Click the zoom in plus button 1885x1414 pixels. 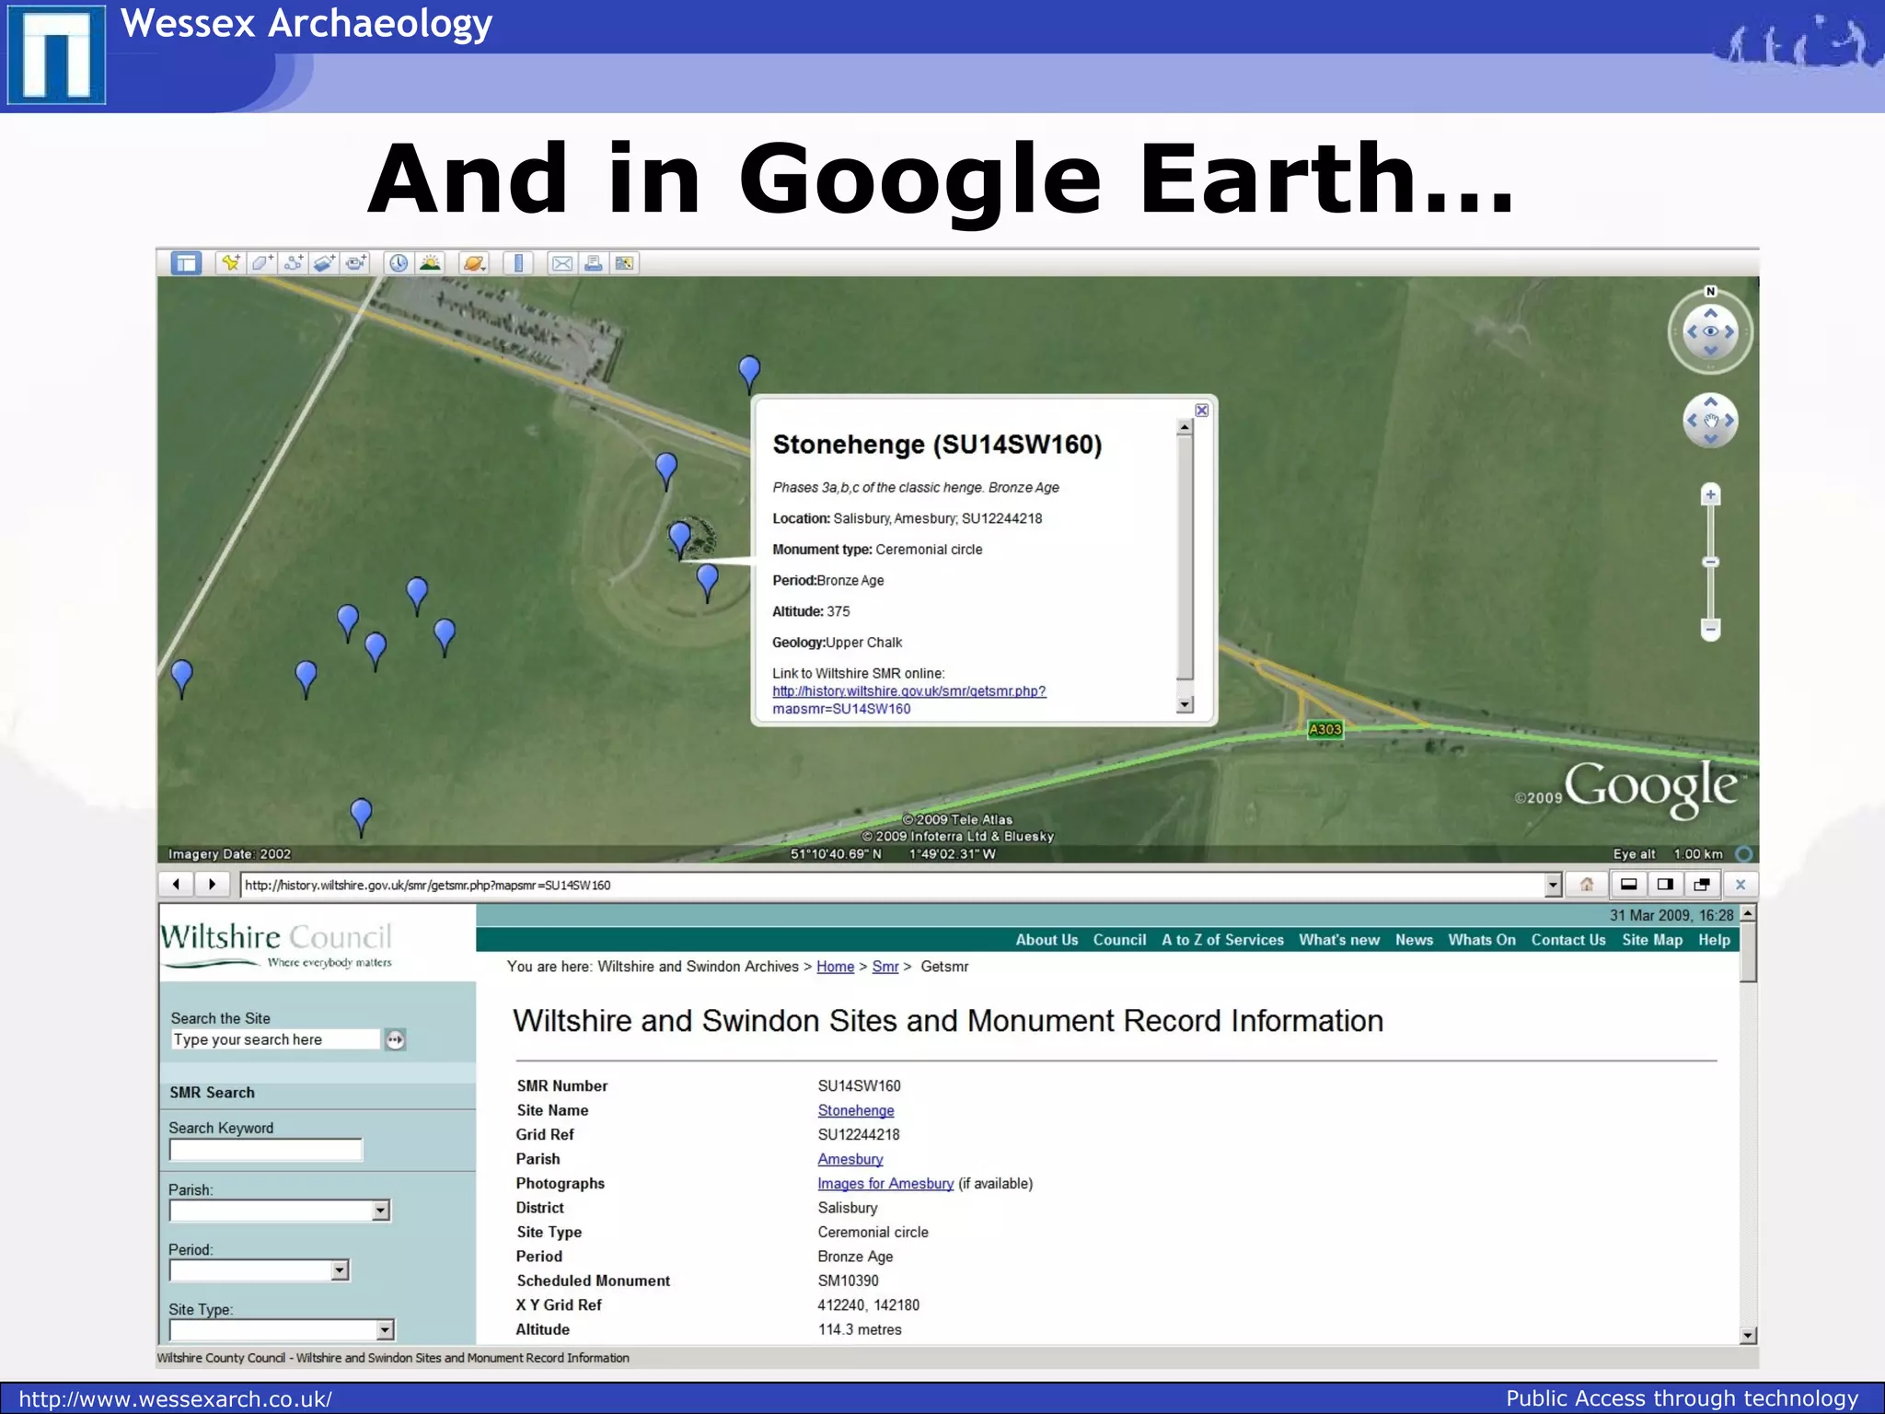click(x=1710, y=494)
